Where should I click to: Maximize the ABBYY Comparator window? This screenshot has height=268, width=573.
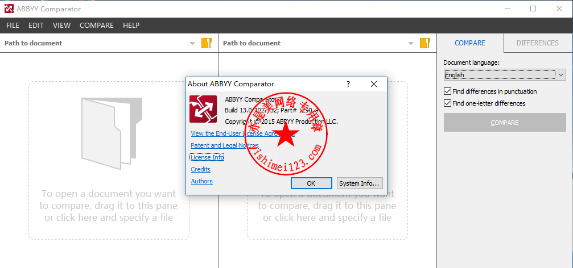click(x=533, y=9)
